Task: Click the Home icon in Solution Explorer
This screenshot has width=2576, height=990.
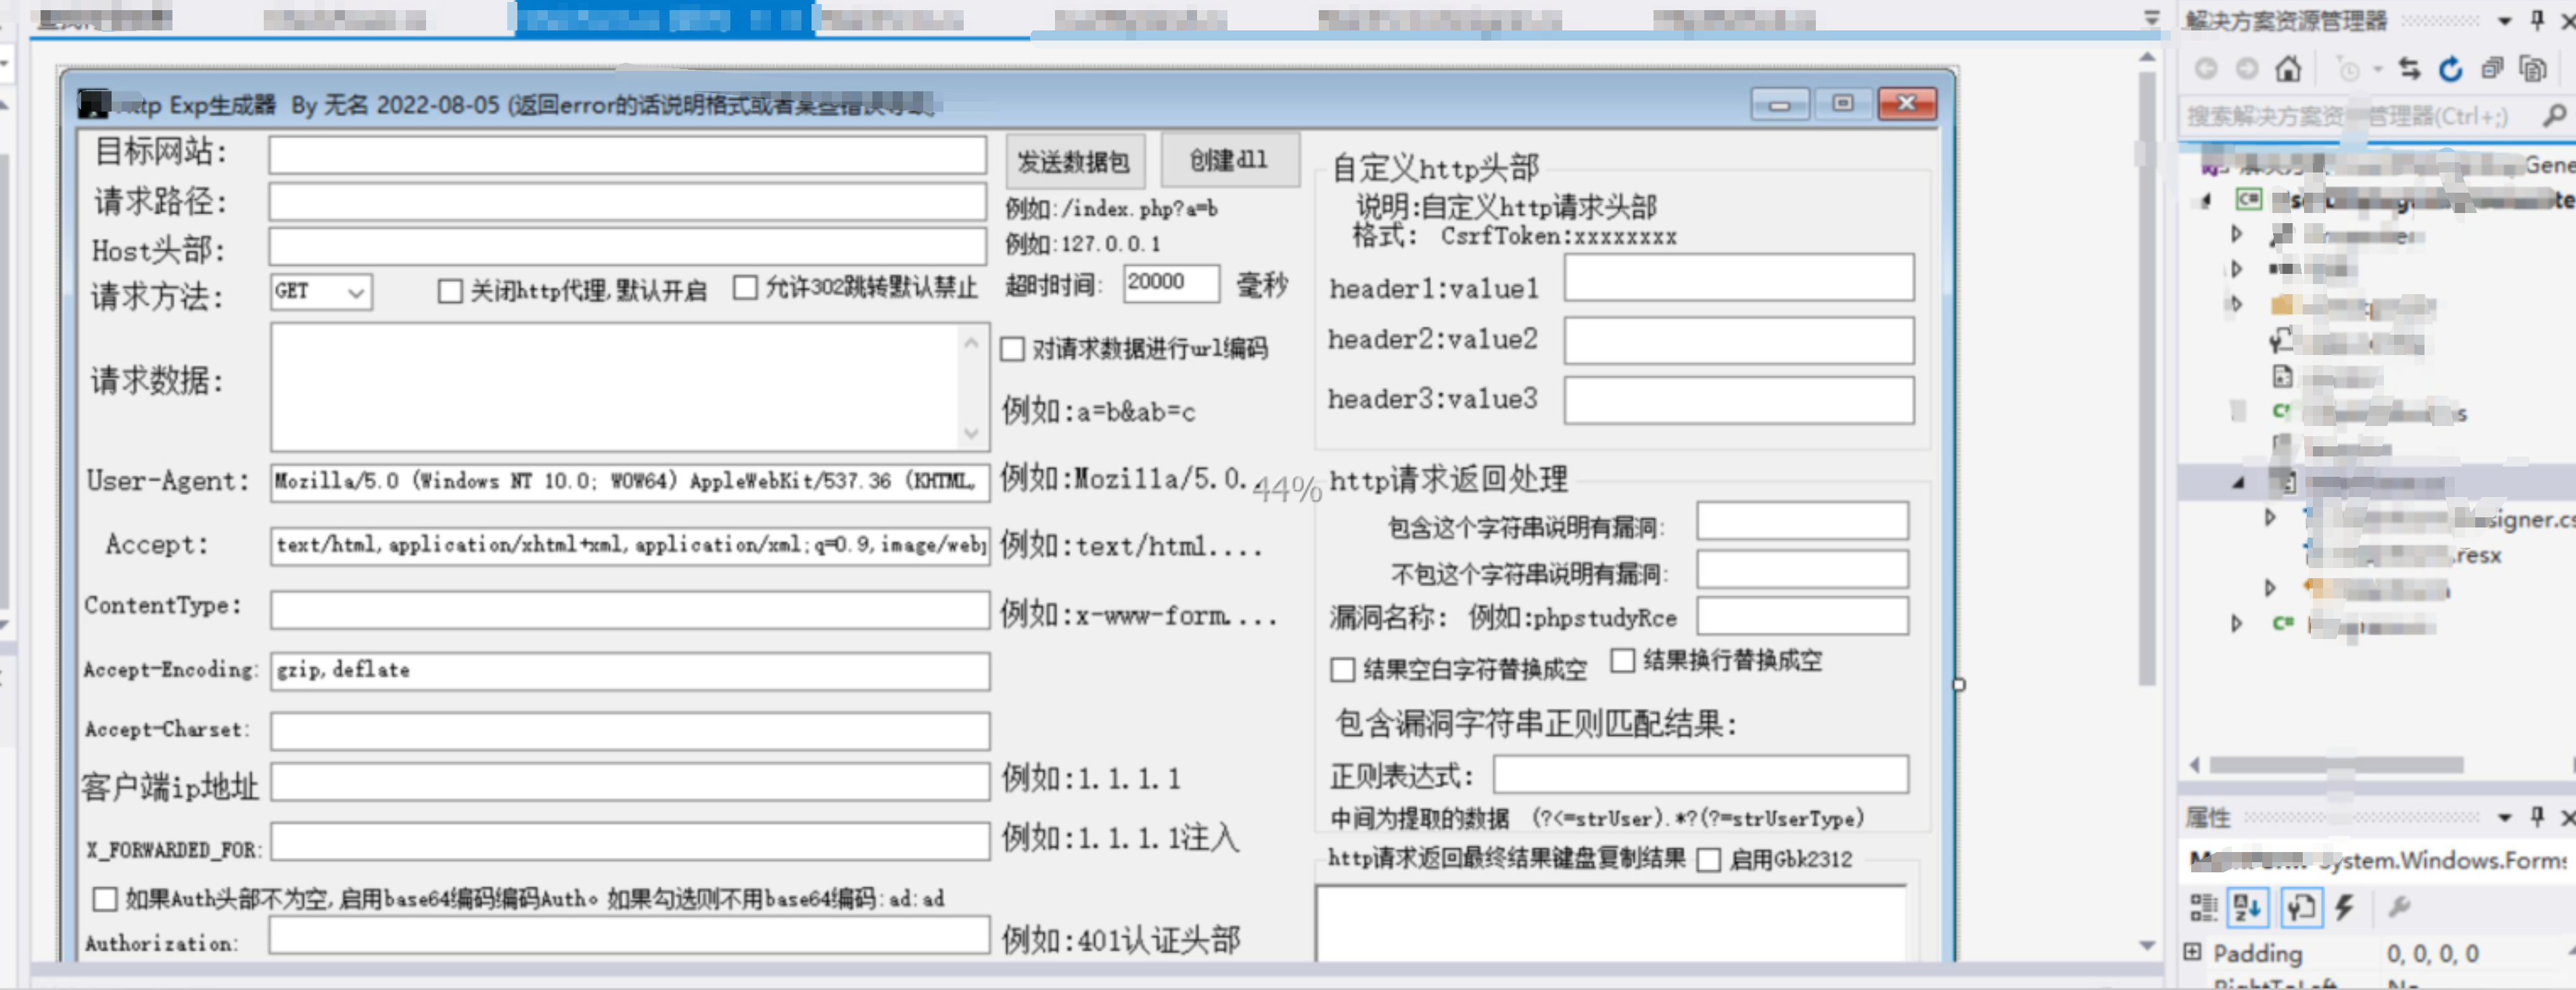Action: (x=2288, y=69)
